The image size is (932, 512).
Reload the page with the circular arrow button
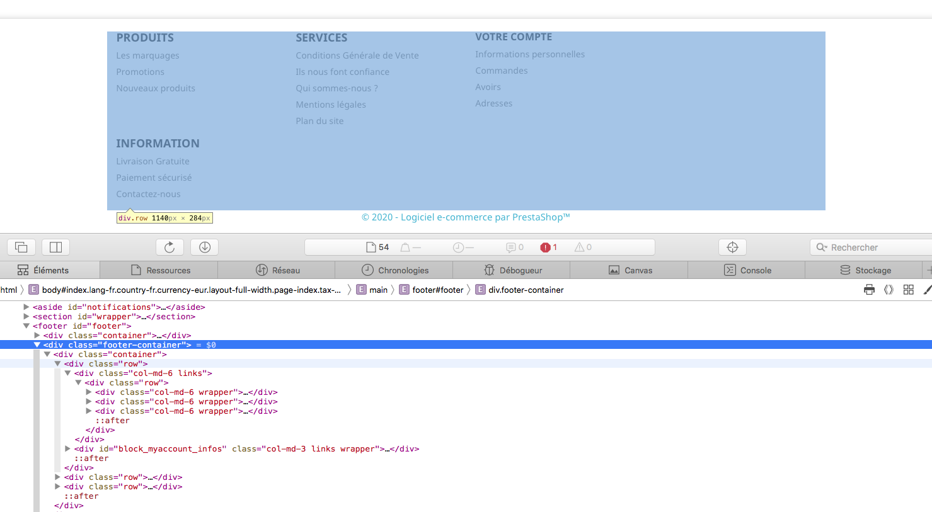tap(170, 247)
